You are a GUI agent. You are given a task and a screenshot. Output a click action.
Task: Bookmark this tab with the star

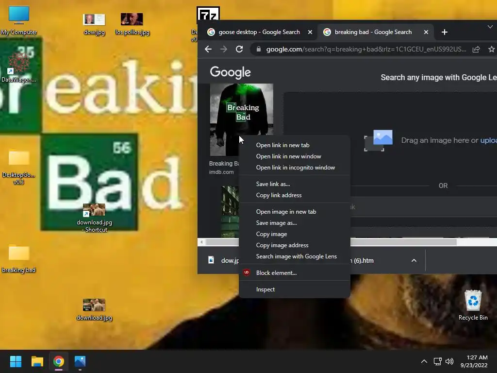(x=491, y=49)
